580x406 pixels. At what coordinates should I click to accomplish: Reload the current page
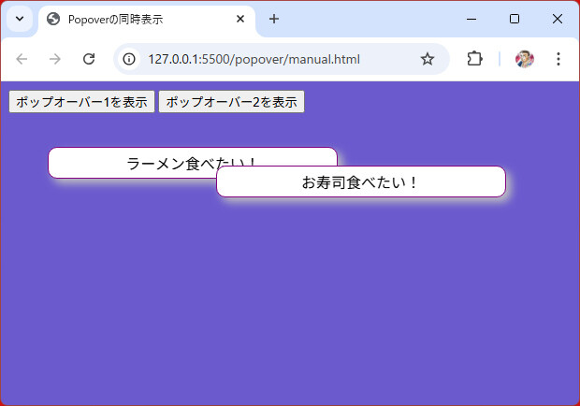[89, 59]
